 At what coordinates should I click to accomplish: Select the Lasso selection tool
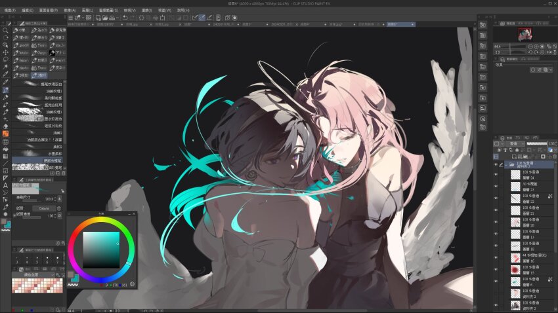[5, 60]
